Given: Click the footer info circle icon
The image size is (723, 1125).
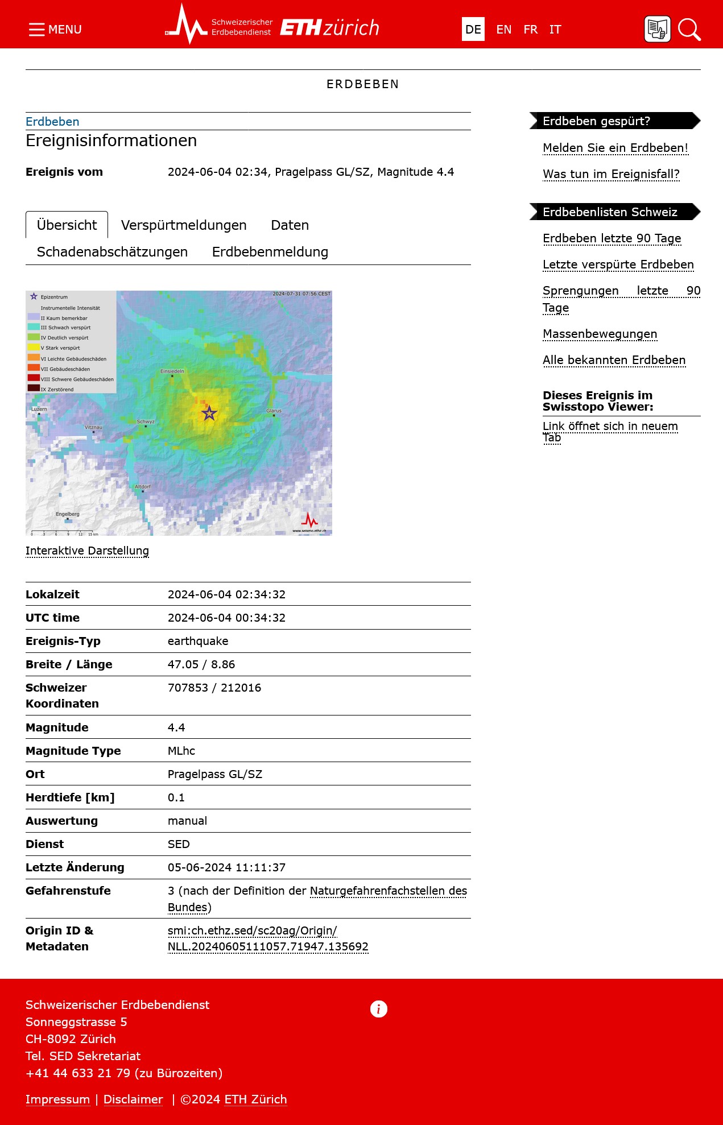Looking at the screenshot, I should [x=379, y=1009].
